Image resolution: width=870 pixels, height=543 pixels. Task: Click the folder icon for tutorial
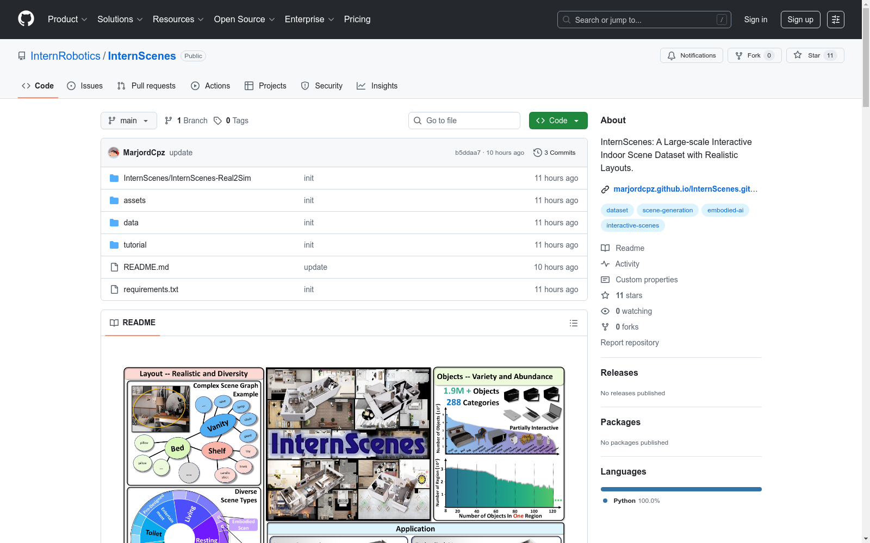coord(114,245)
